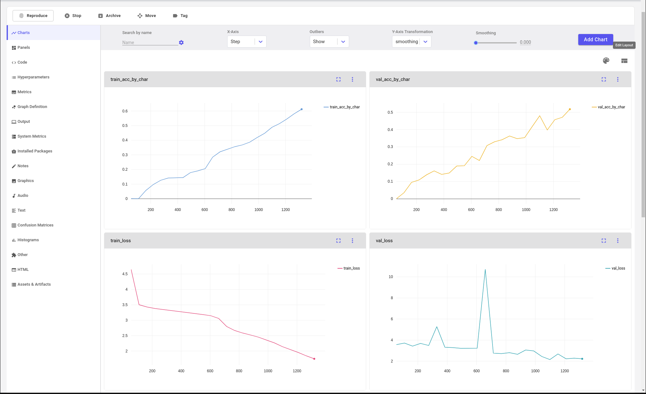Open the Outliers Show dropdown
The image size is (646, 394).
pyautogui.click(x=329, y=42)
